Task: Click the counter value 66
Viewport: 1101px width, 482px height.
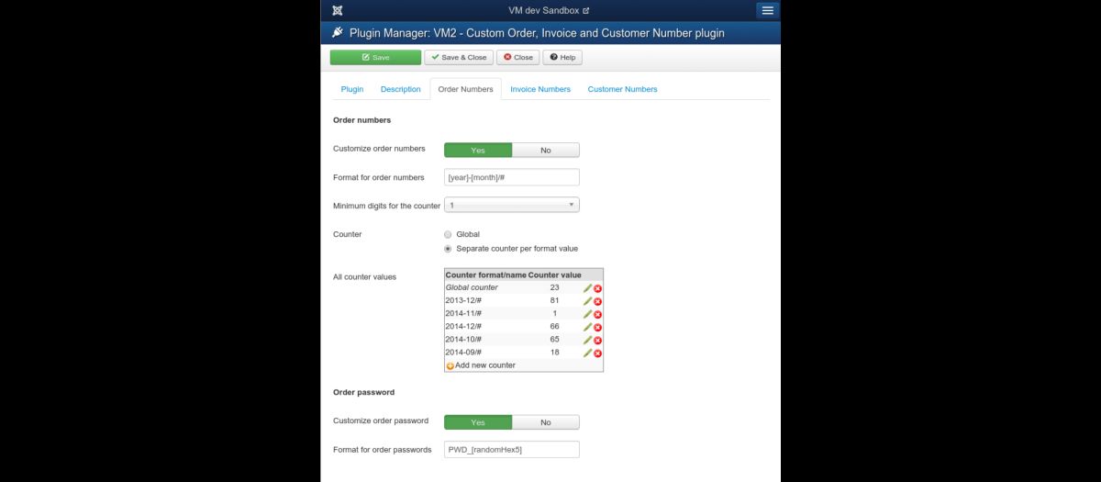Action: 555,327
